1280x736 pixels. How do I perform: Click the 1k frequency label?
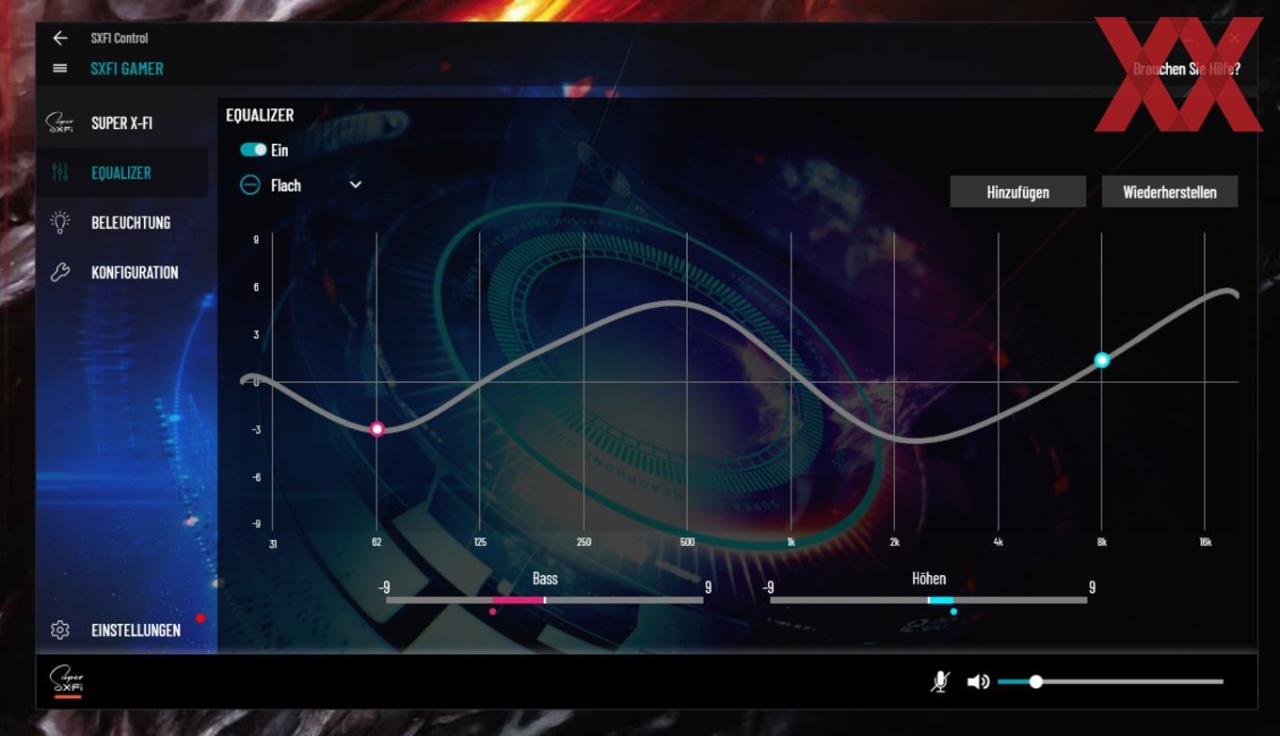tap(791, 542)
